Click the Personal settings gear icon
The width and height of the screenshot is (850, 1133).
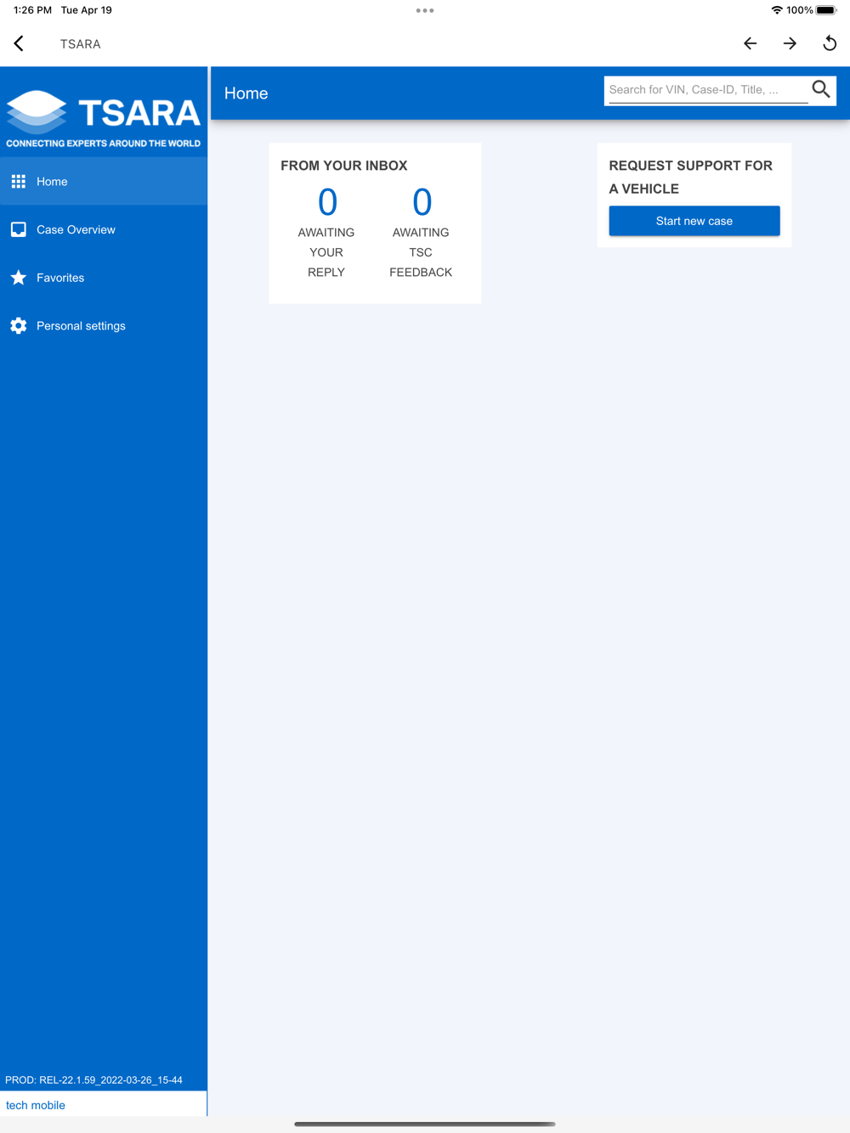point(19,326)
